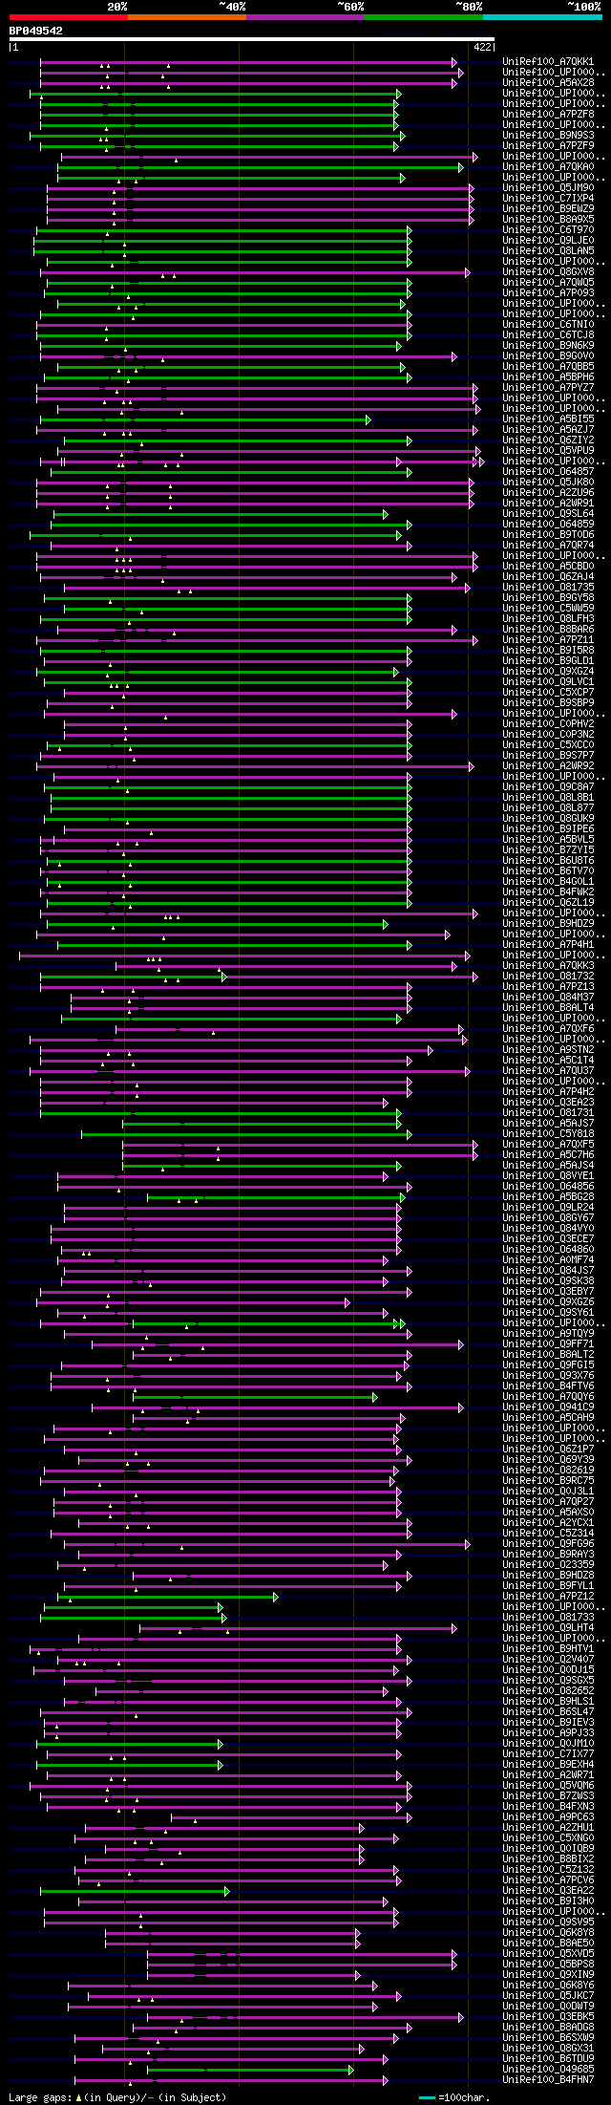Click the red identity legend segment

(69, 17)
